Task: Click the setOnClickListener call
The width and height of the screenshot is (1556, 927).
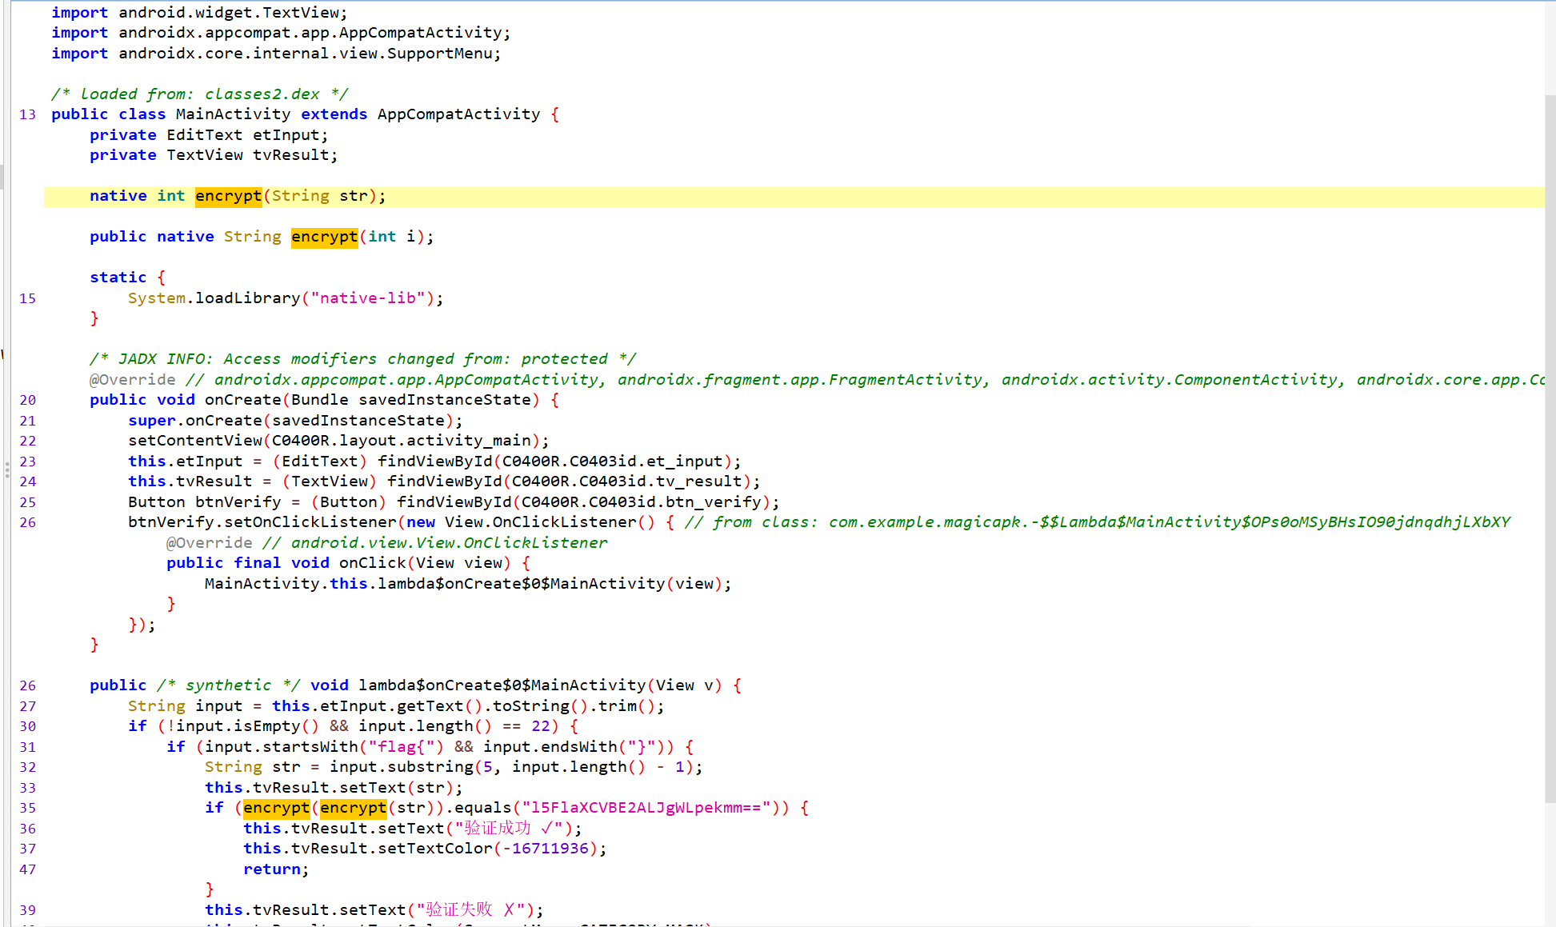Action: 310,522
